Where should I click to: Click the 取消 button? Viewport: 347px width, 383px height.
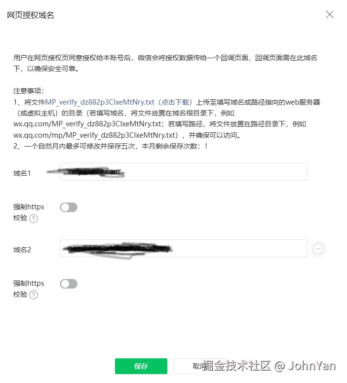199,366
